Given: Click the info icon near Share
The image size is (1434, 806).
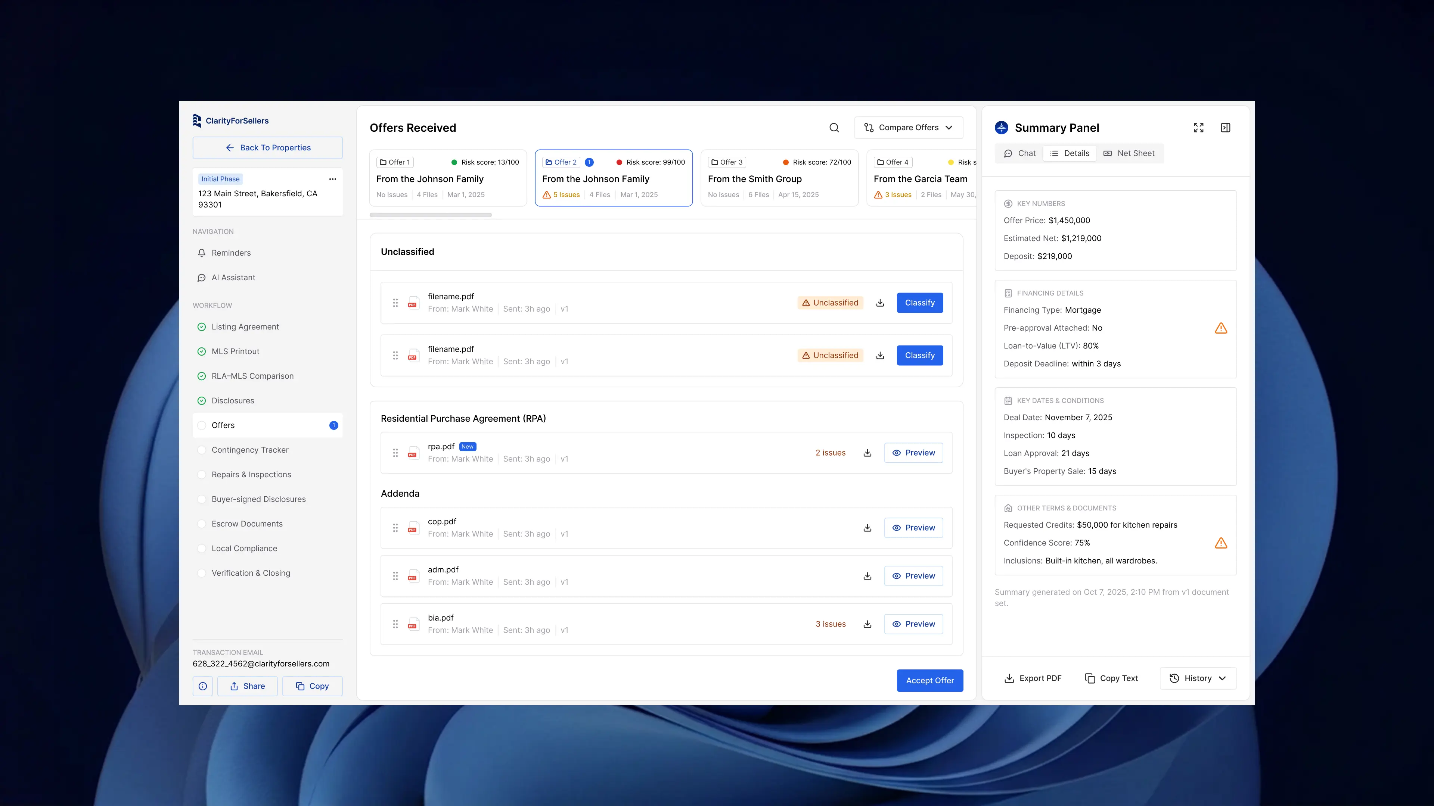Looking at the screenshot, I should click(203, 686).
